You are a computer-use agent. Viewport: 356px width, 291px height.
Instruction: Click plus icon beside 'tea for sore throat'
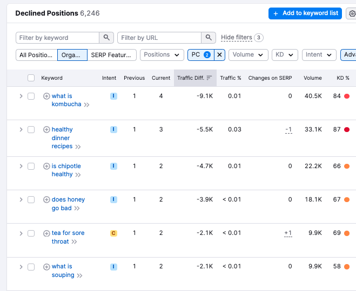click(46, 233)
